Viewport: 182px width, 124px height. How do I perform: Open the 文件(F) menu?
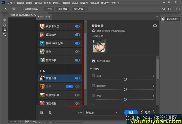point(11,3)
